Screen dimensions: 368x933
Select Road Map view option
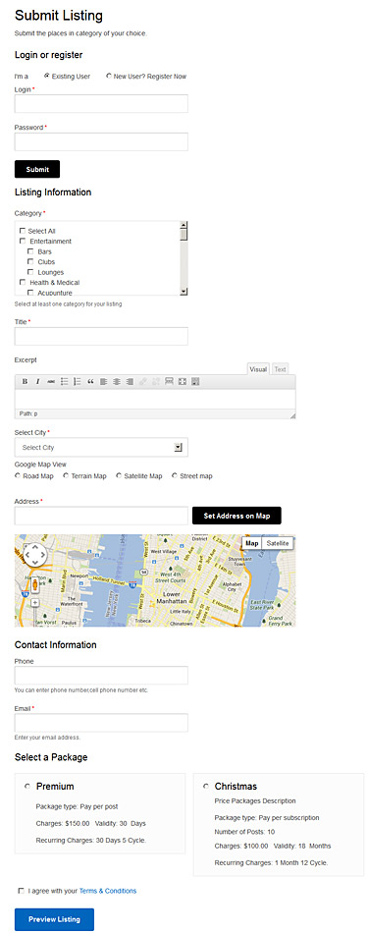(x=18, y=475)
